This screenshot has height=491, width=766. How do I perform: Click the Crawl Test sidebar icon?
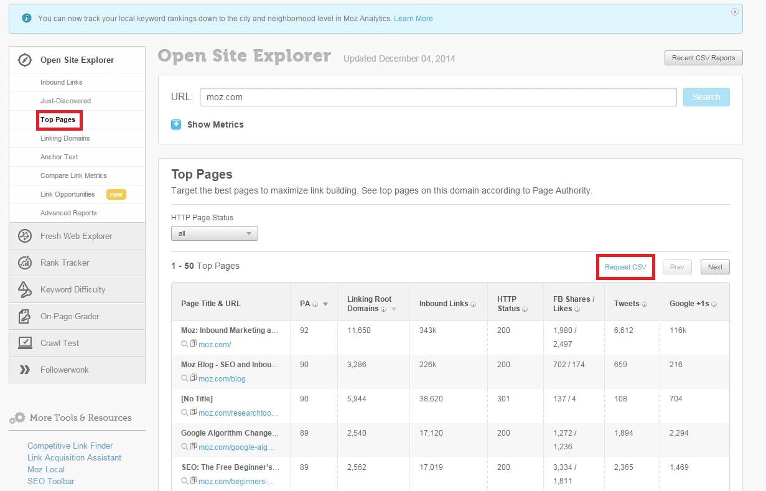[25, 343]
